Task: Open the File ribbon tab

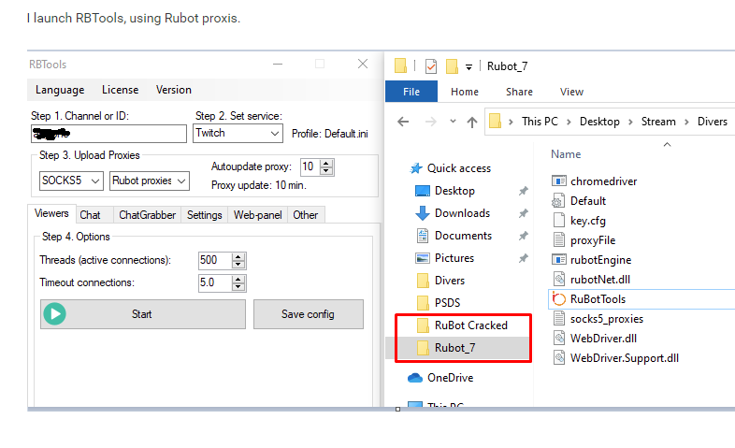Action: (411, 92)
